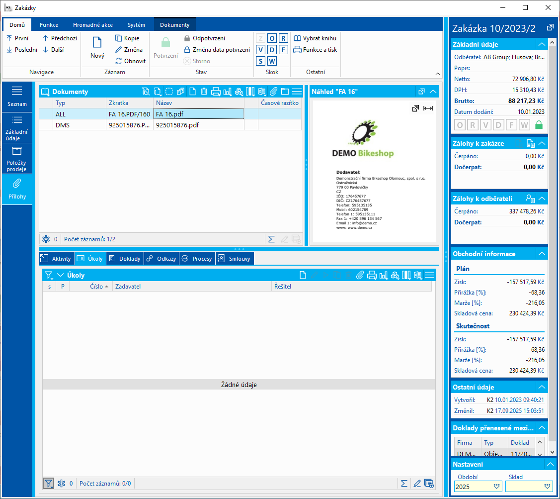The width and height of the screenshot is (560, 499).
Task: Open Dokumenty panel hamburger menu
Action: pyautogui.click(x=297, y=92)
